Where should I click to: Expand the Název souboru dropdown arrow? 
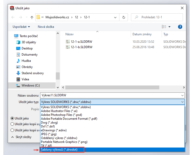[182, 96]
